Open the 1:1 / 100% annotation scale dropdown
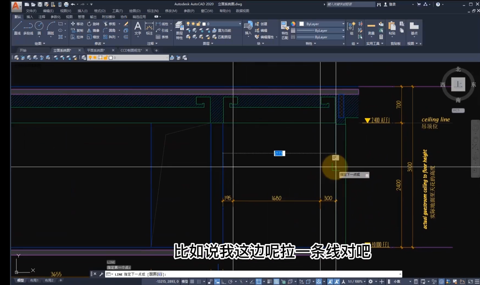This screenshot has width=480, height=285. 357,282
